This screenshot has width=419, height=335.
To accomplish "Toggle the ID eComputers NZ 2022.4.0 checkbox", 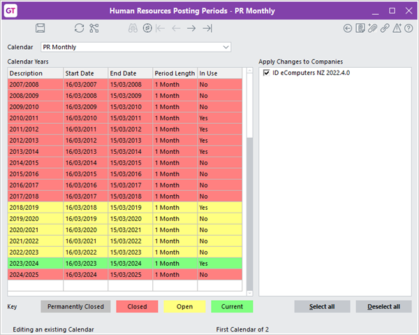I will tap(265, 73).
